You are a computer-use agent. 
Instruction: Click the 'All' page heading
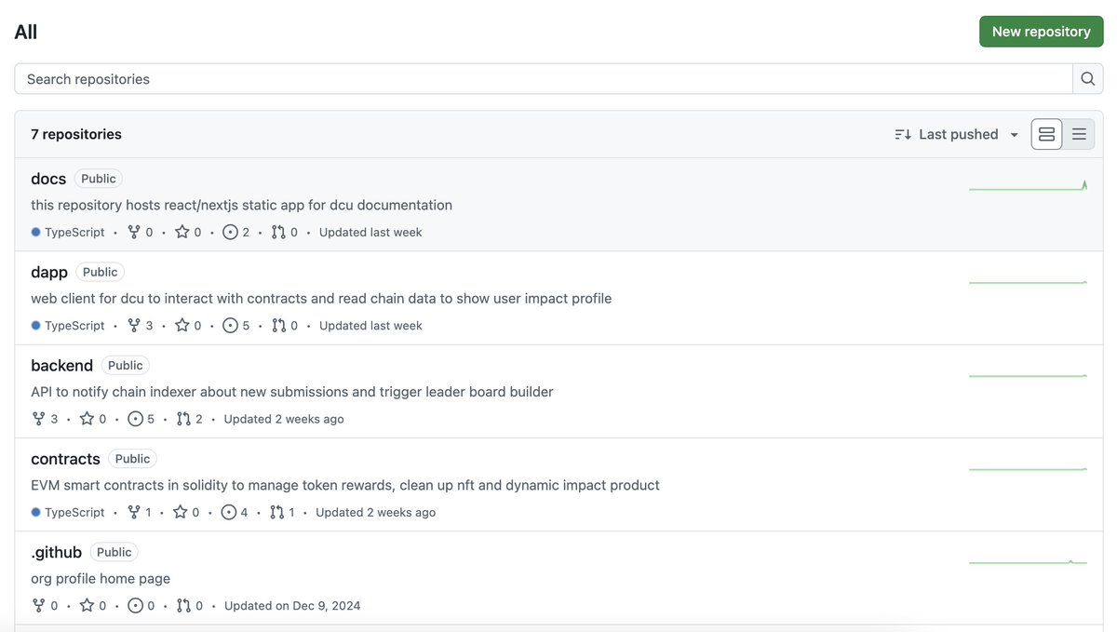pos(26,32)
